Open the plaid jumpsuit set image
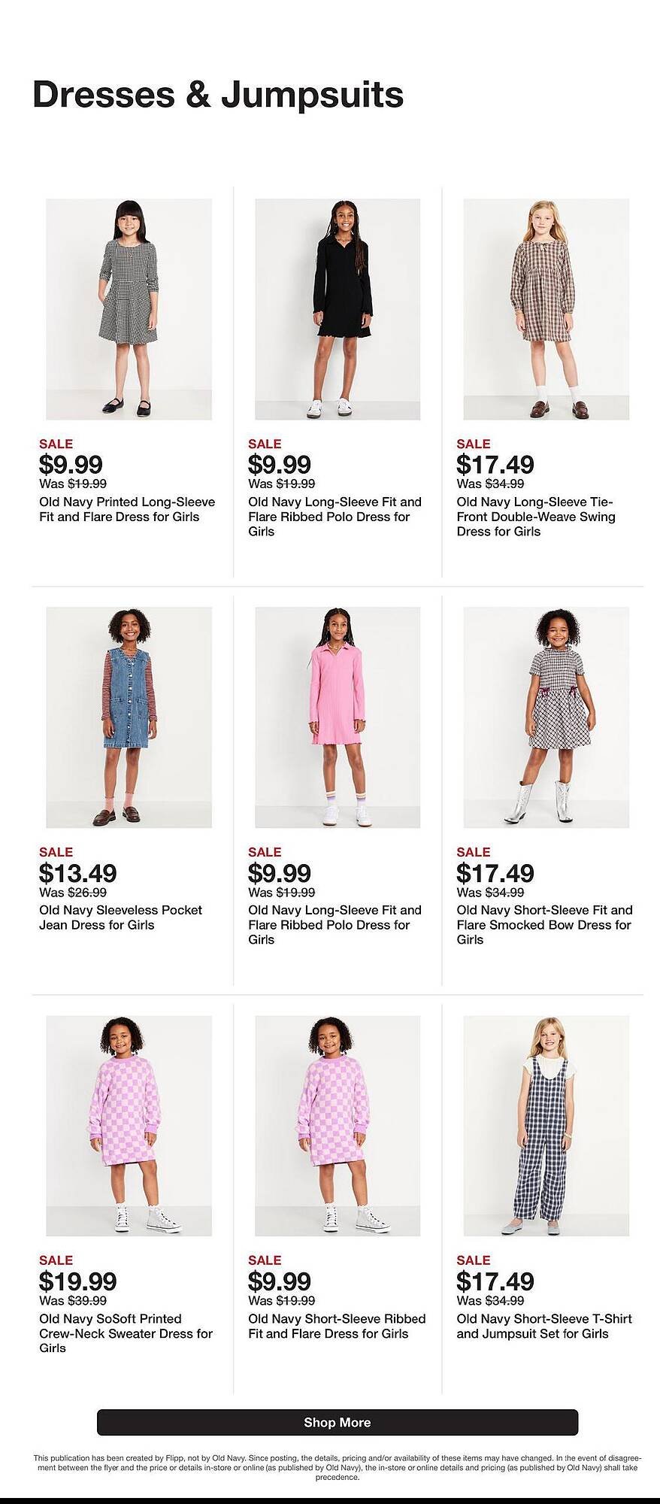The width and height of the screenshot is (660, 1504). click(x=546, y=1126)
